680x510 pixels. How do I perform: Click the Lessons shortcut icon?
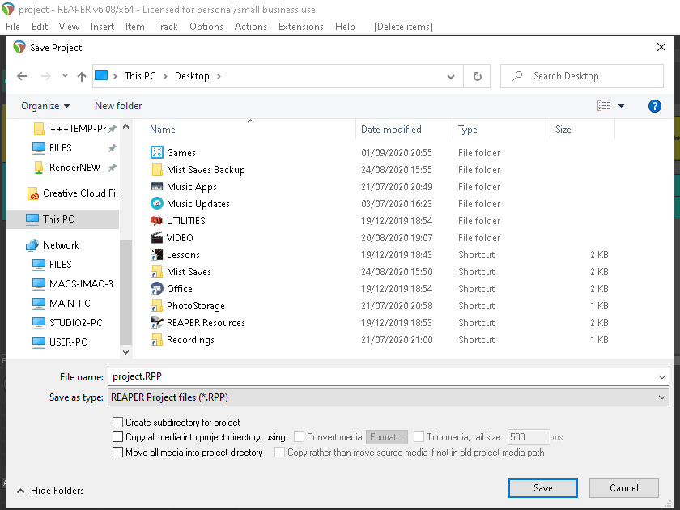[156, 254]
